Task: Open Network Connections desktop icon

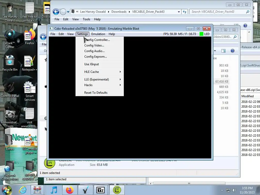Action: tap(10, 171)
